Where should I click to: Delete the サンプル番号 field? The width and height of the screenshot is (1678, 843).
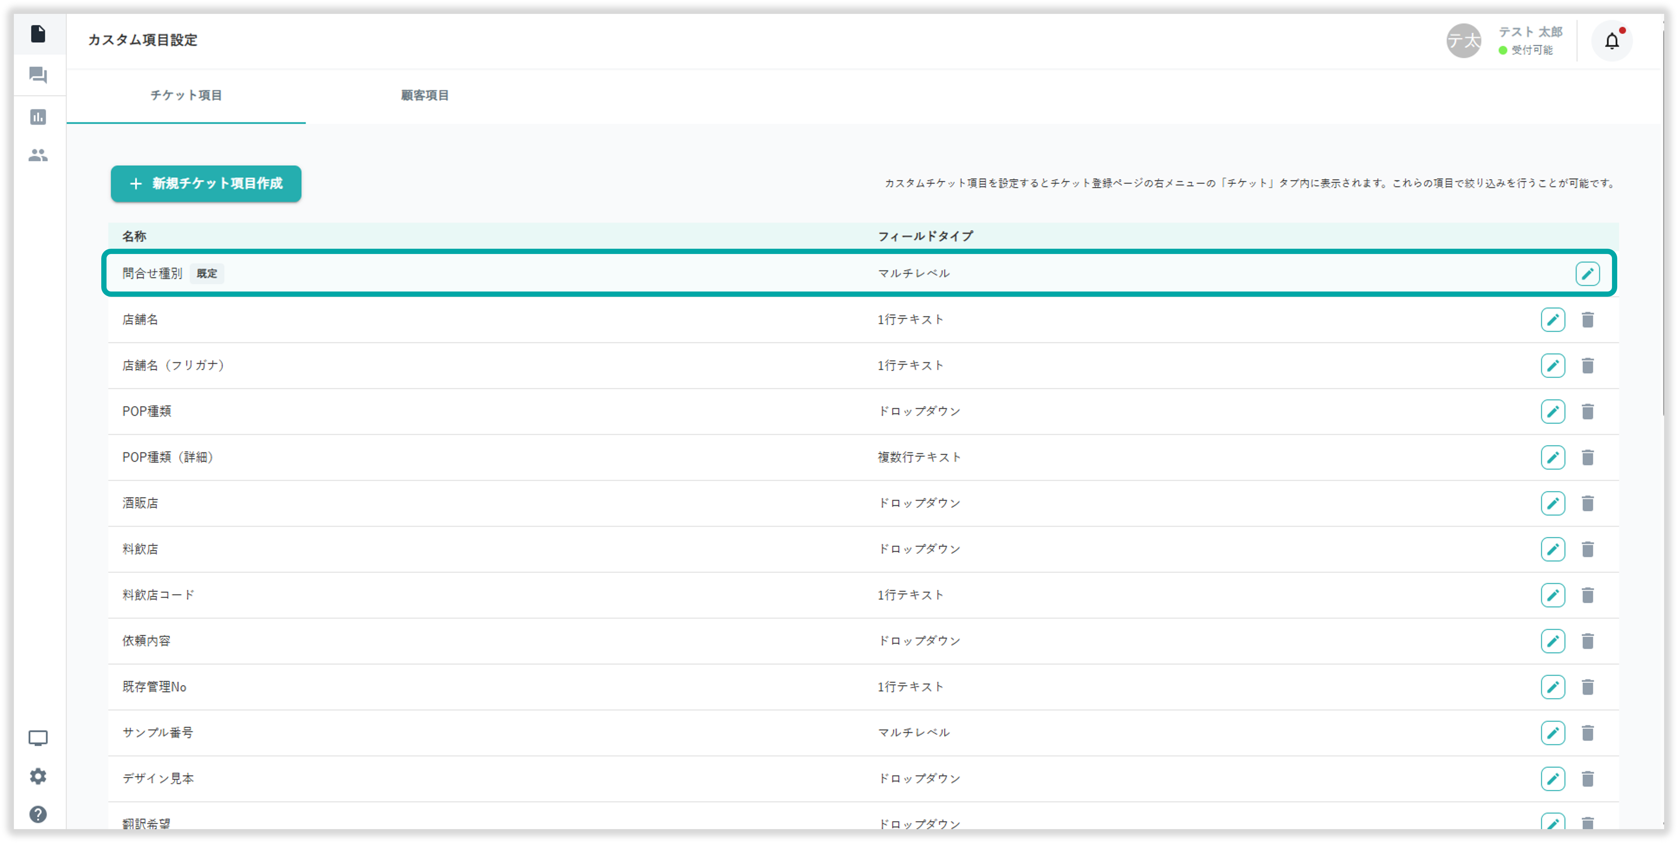[x=1588, y=733]
